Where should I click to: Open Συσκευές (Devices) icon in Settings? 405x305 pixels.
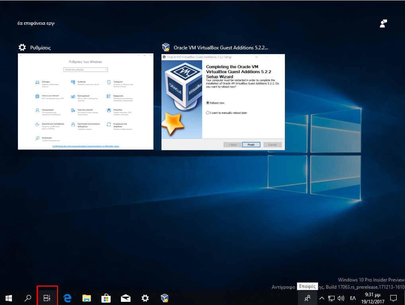pos(73,82)
